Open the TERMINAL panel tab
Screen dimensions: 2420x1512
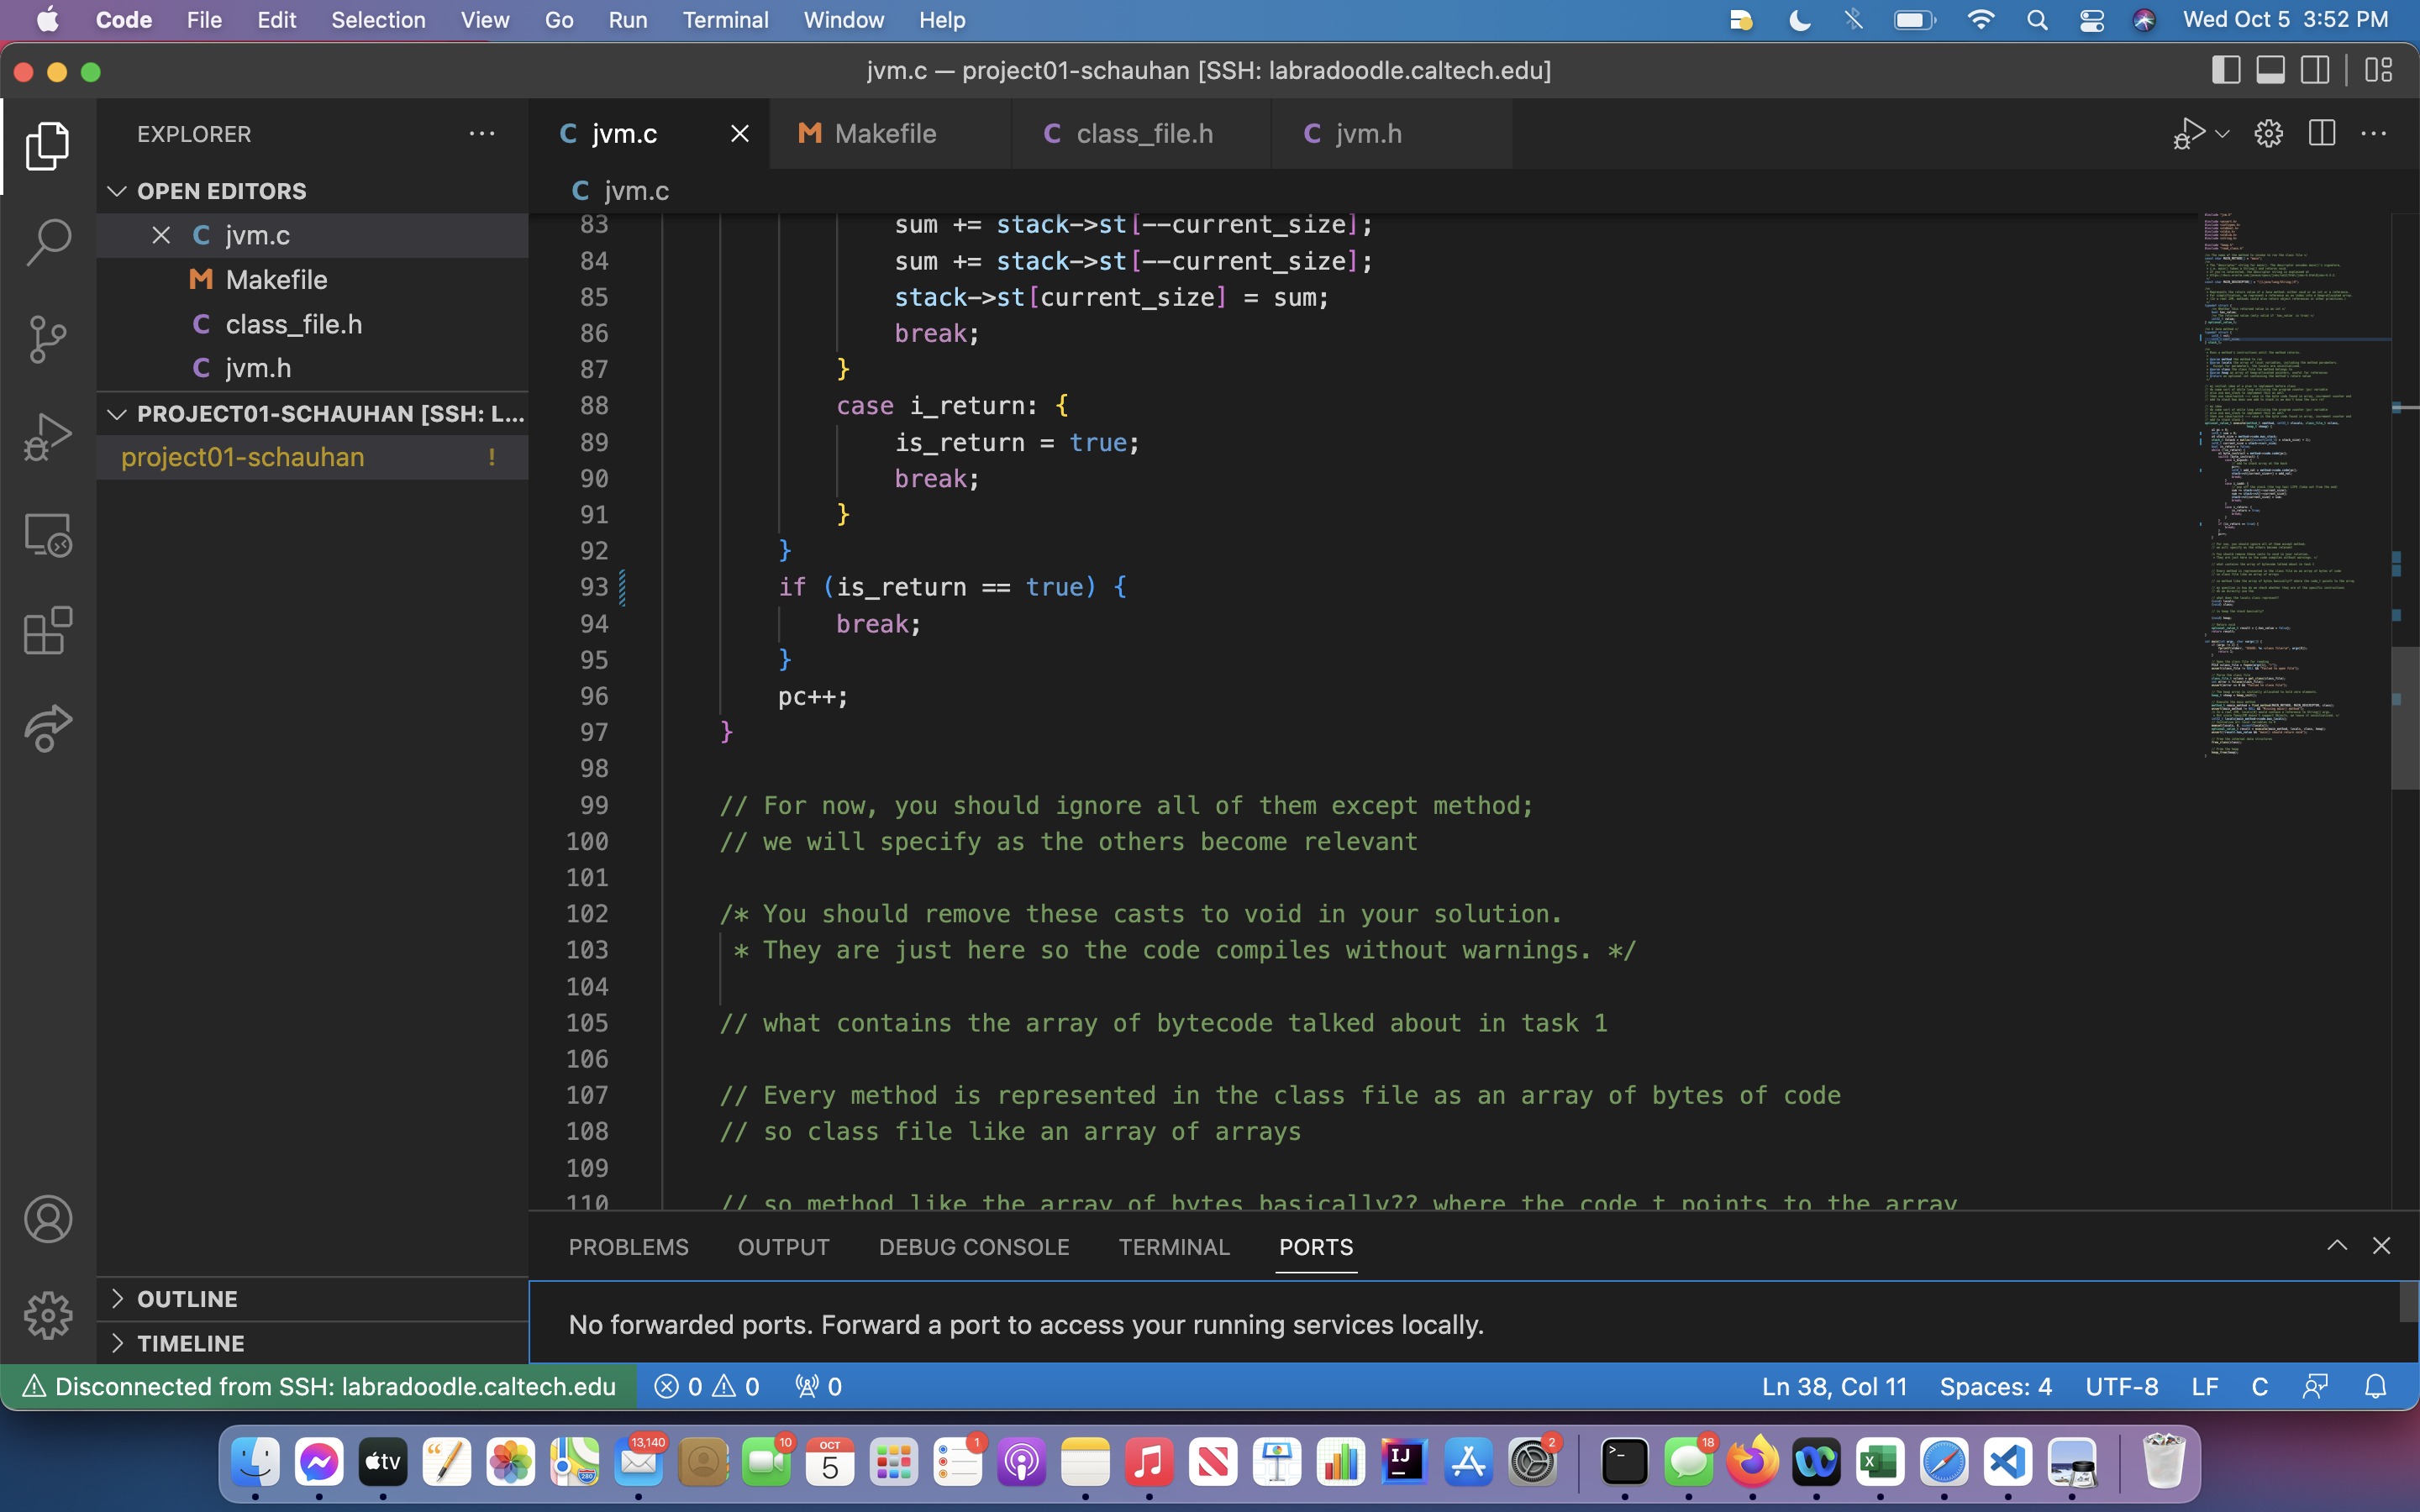[1173, 1247]
